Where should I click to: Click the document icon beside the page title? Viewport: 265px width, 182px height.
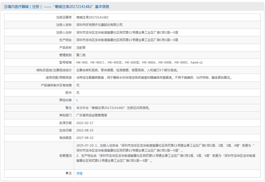click(x=6, y=7)
